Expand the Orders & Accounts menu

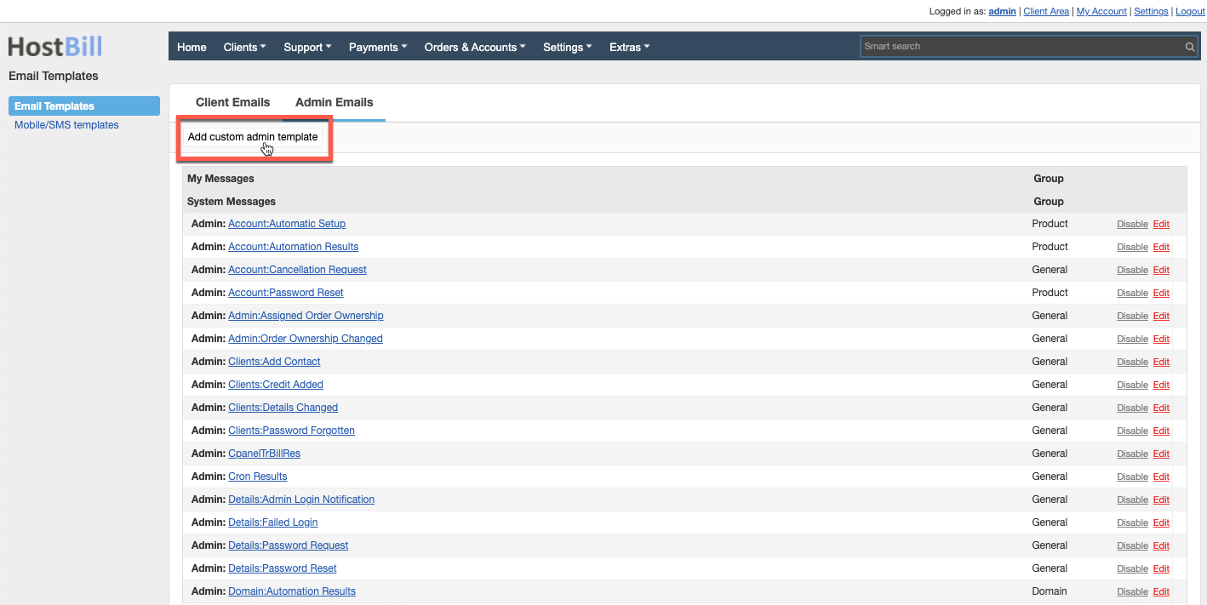(x=474, y=47)
